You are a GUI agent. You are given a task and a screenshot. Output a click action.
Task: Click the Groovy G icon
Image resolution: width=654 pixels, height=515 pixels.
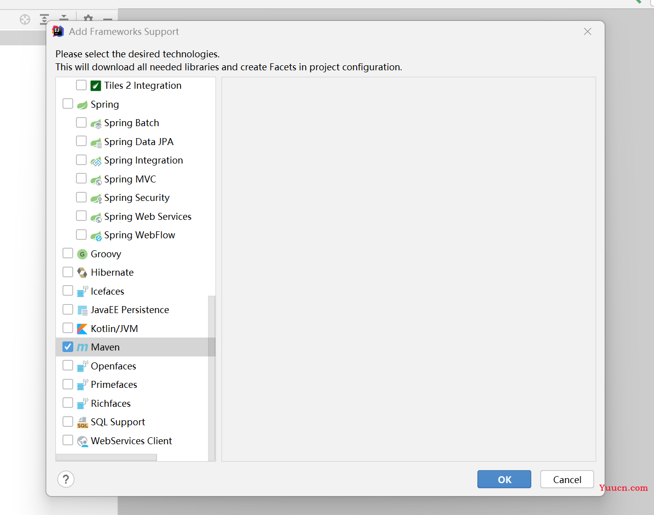click(82, 254)
